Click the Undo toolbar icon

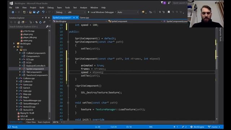click(43, 12)
